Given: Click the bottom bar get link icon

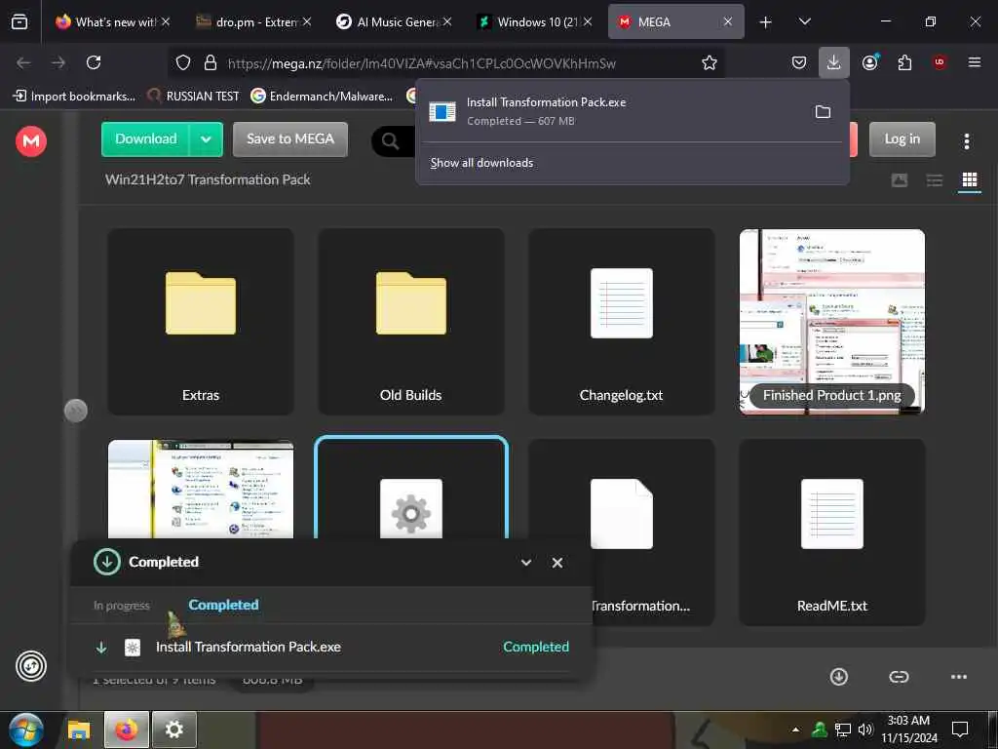Looking at the screenshot, I should (x=899, y=677).
